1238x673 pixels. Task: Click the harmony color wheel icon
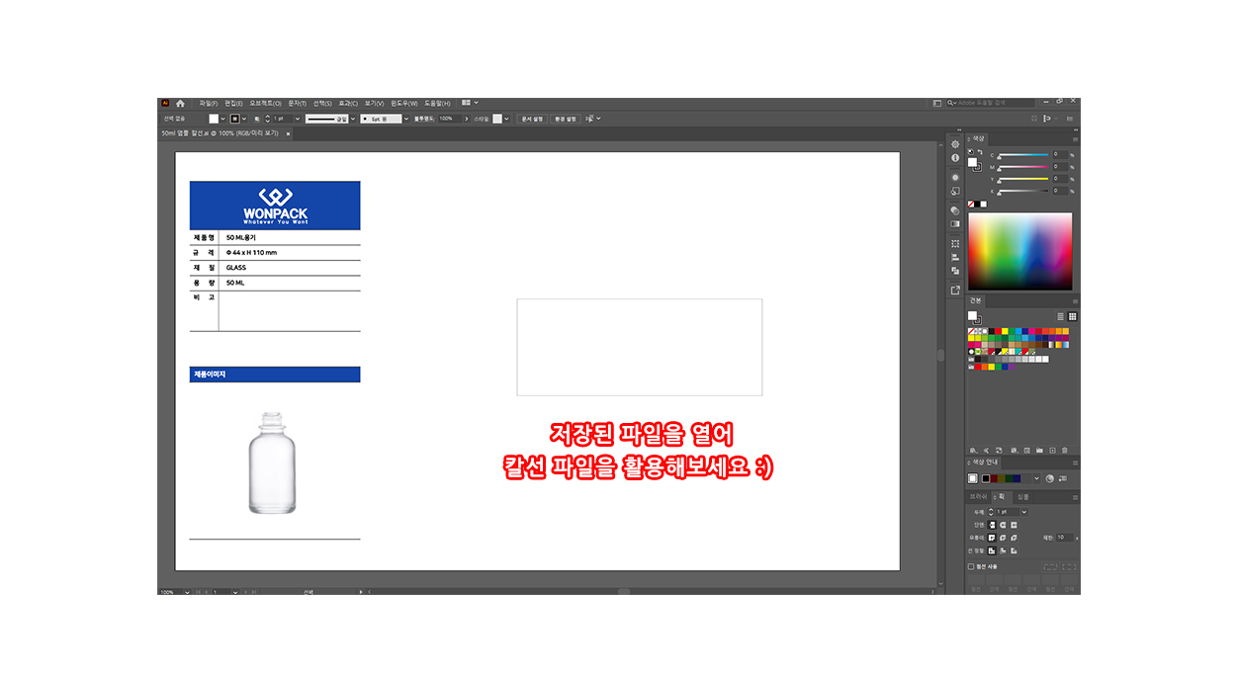pos(1049,478)
